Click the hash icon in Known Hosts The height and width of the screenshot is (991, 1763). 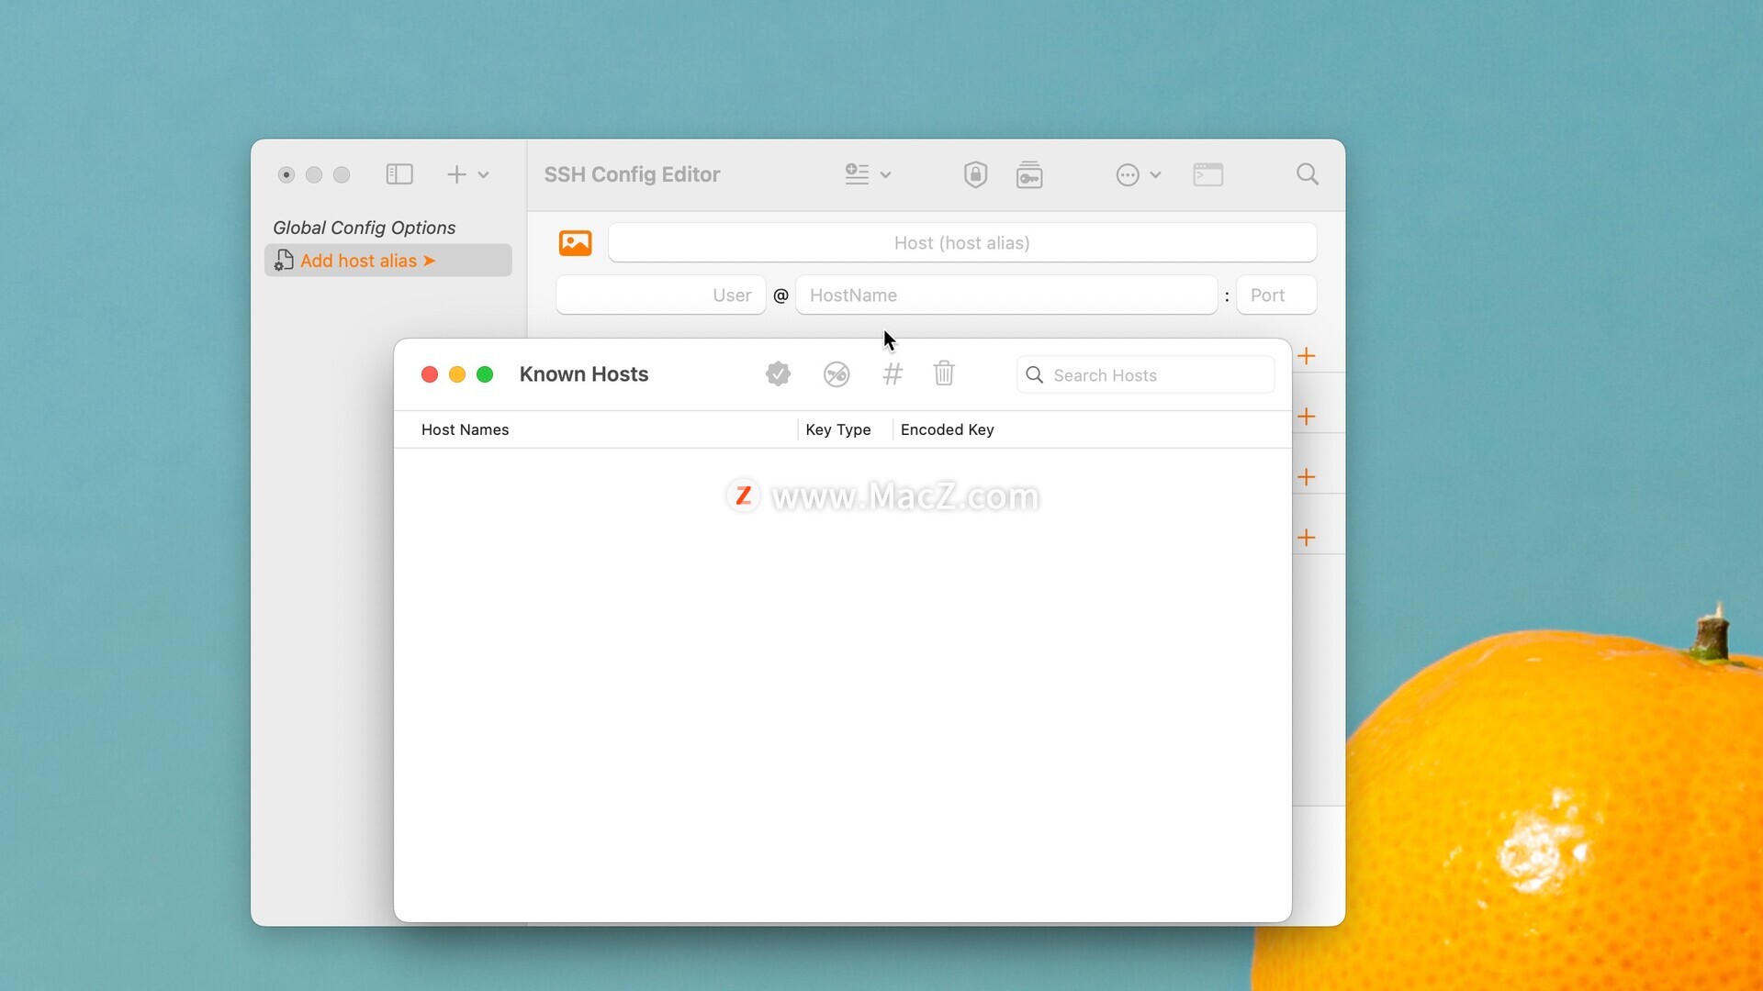pyautogui.click(x=893, y=374)
